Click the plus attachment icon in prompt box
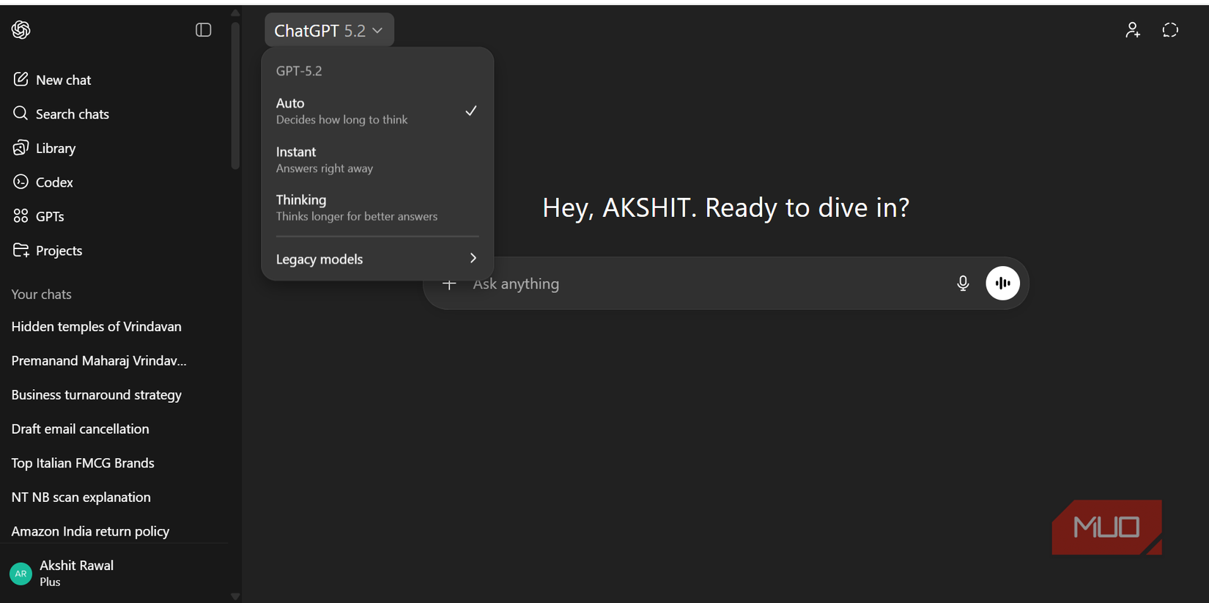Viewport: 1209px width, 603px height. 449,284
